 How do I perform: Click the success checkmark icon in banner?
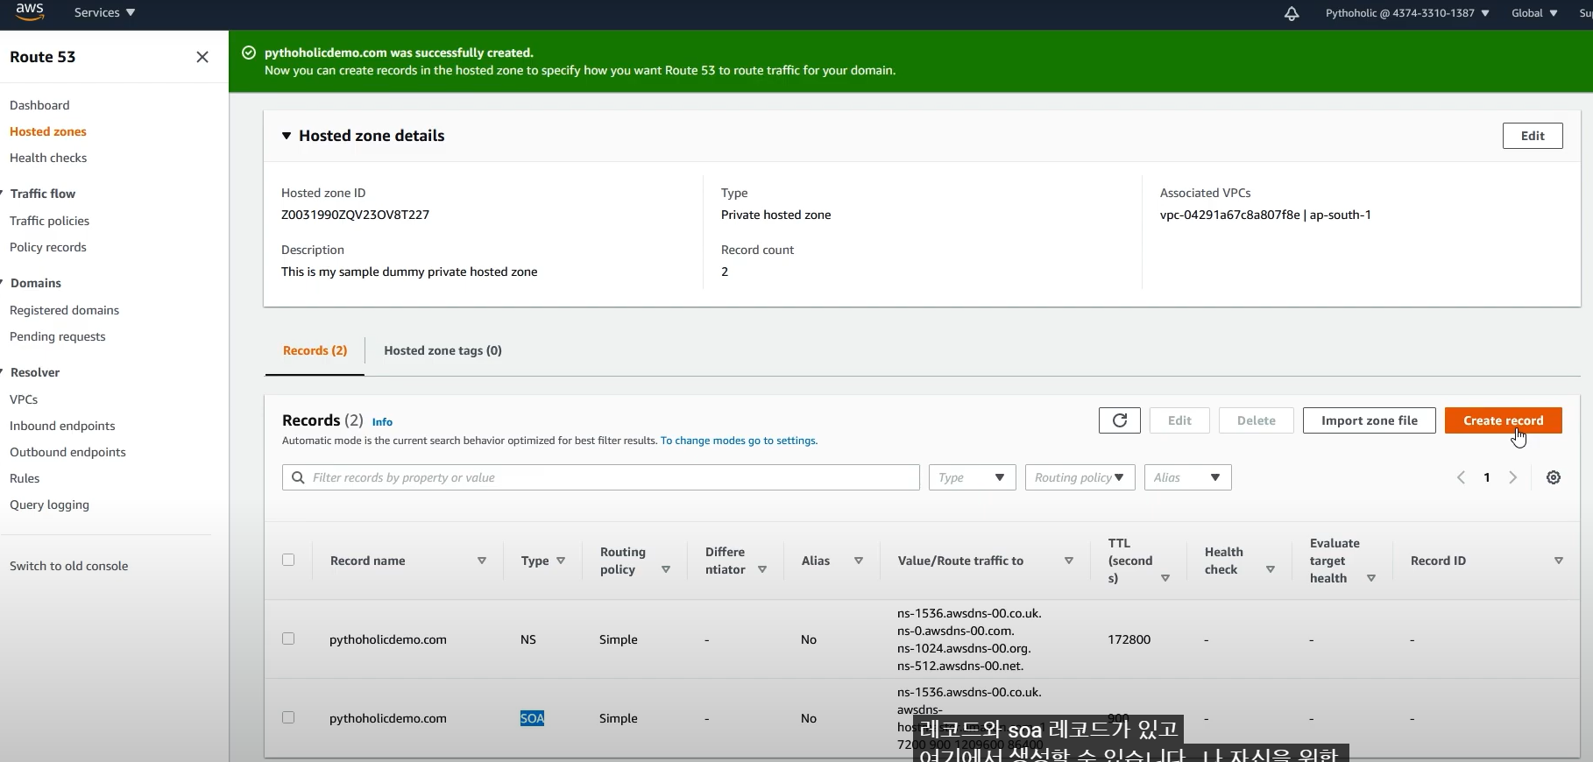click(249, 53)
